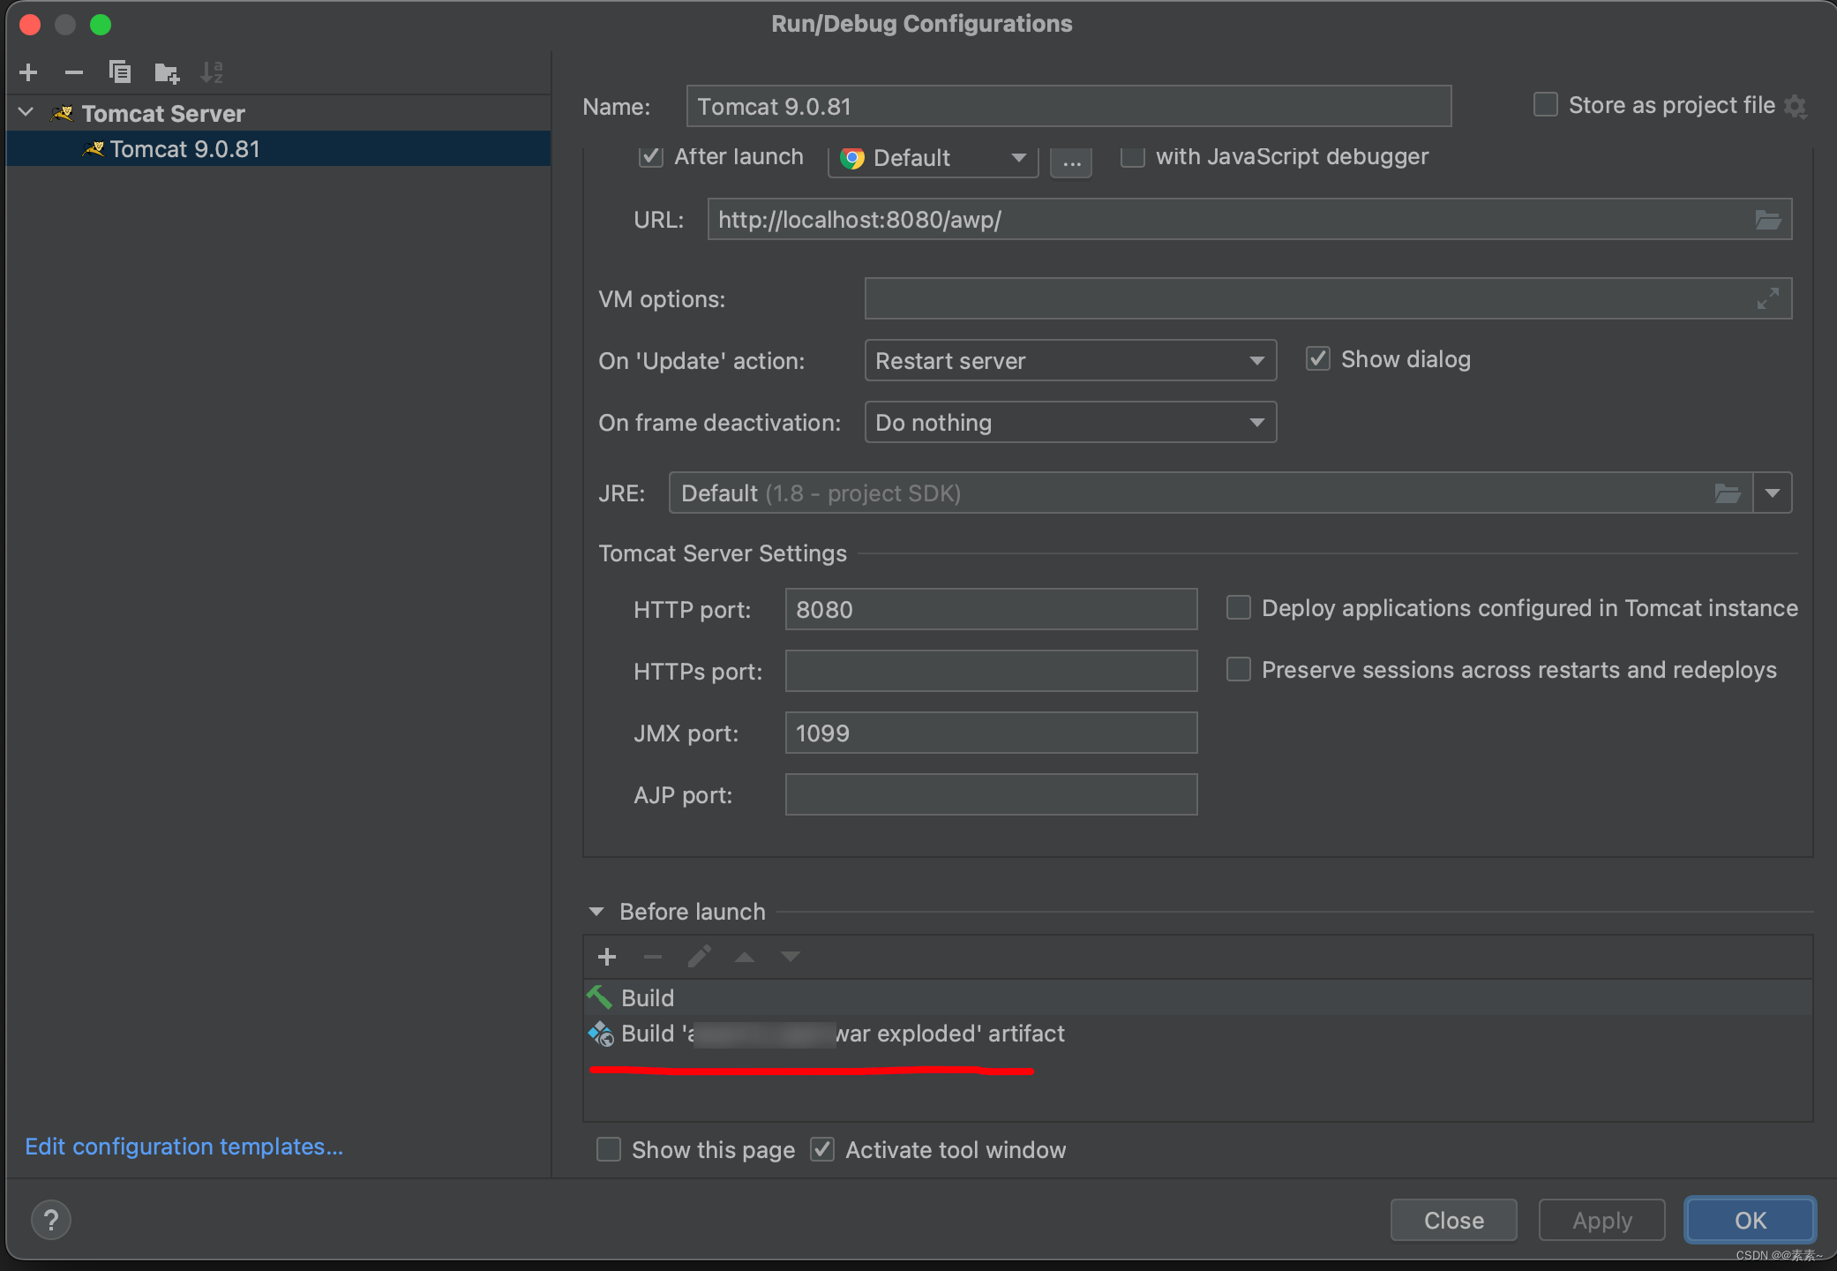Focus the HTTP port field
Screen dimensions: 1837x1271
coord(991,610)
